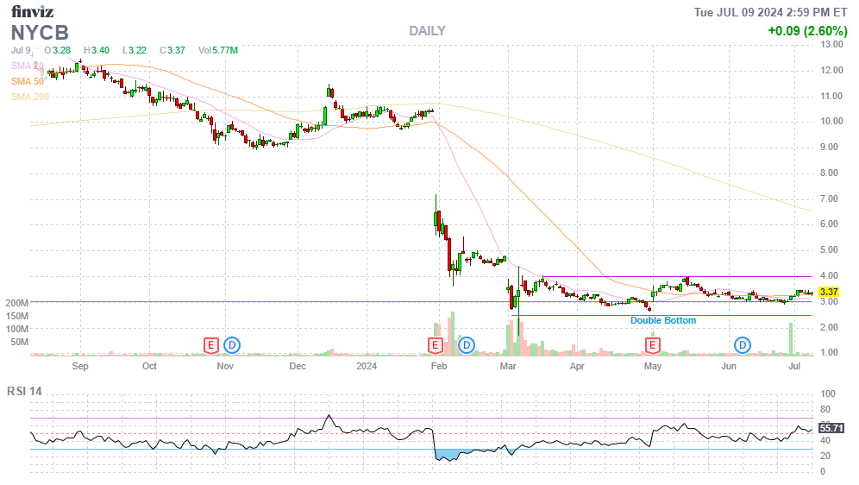
Task: Open the dividend marker in mid-February
Action: (x=467, y=345)
